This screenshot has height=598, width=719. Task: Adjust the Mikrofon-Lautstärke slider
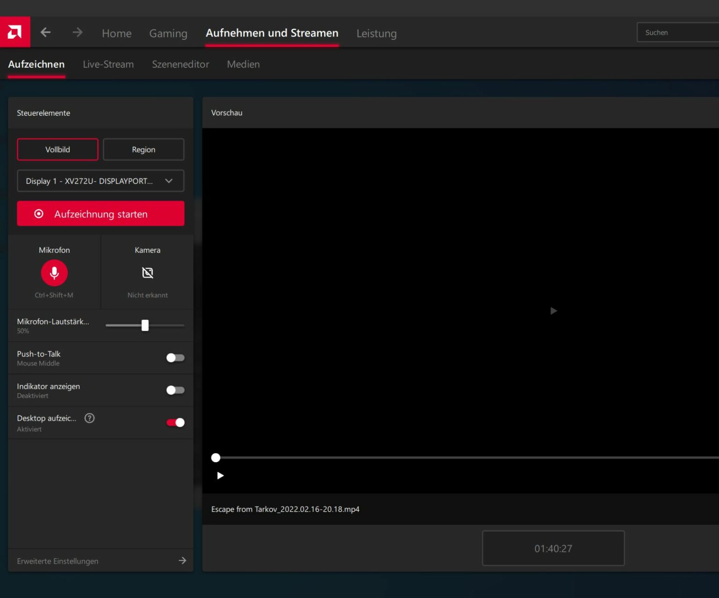(x=145, y=325)
